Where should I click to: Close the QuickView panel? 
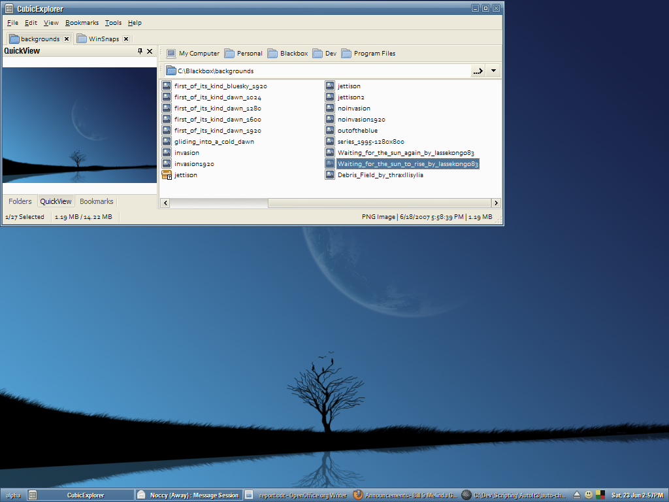pos(150,51)
